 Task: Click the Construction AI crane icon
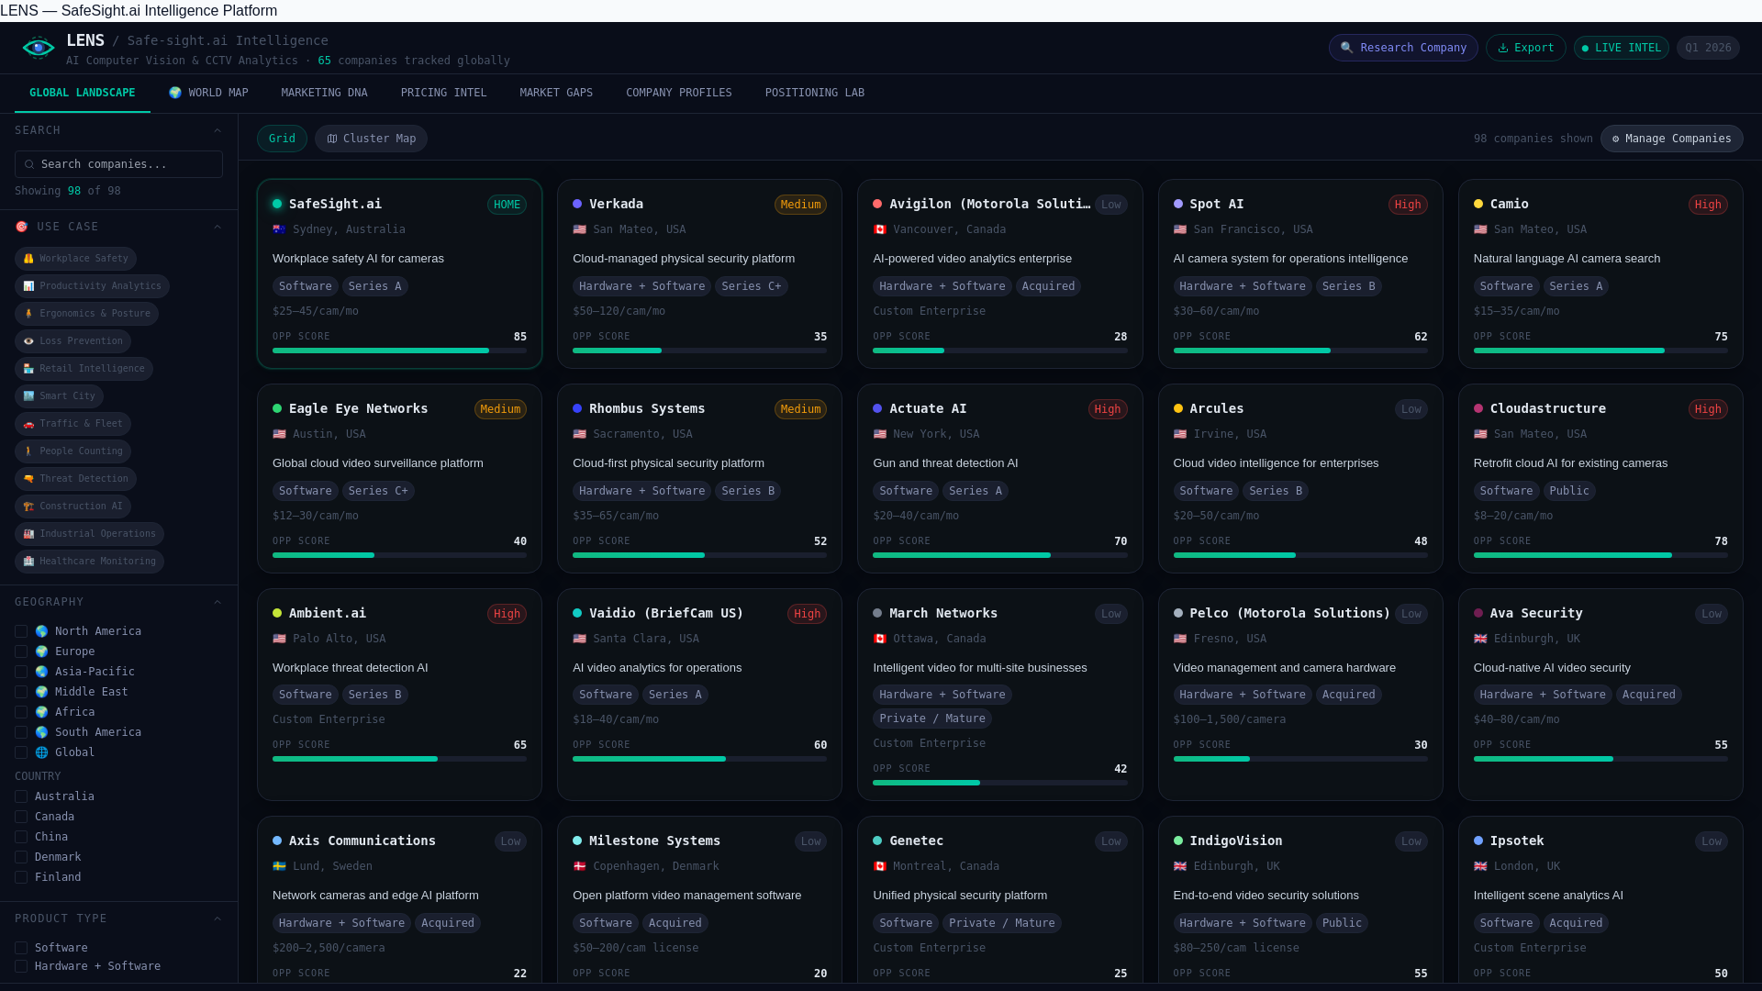28,507
